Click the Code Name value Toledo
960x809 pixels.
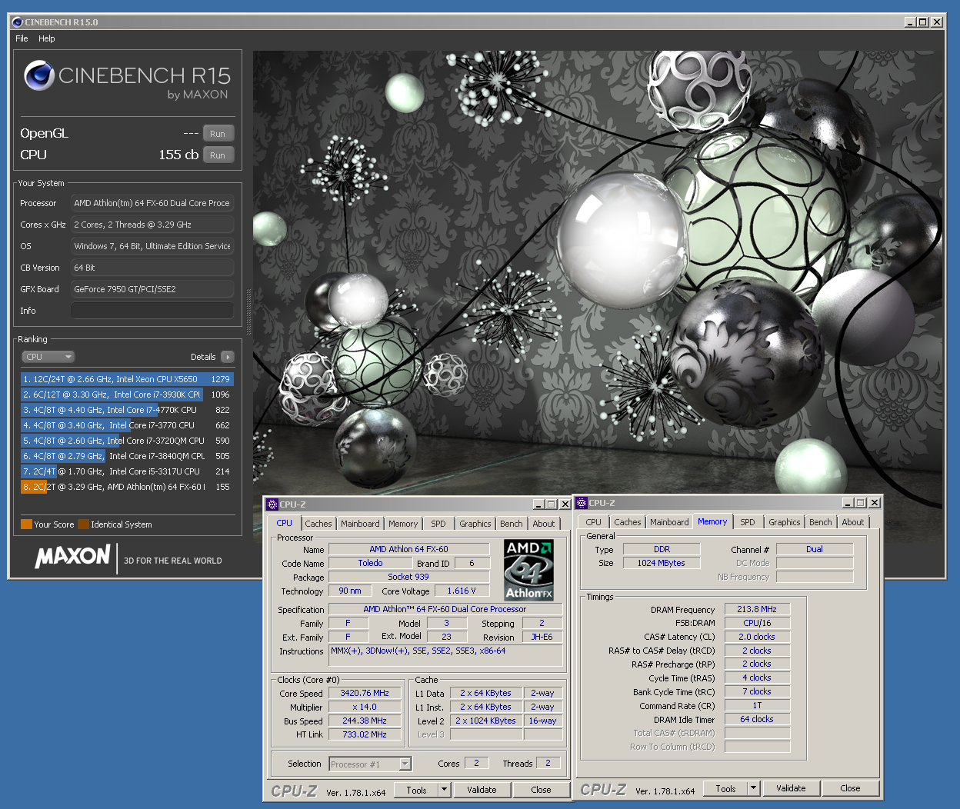370,563
